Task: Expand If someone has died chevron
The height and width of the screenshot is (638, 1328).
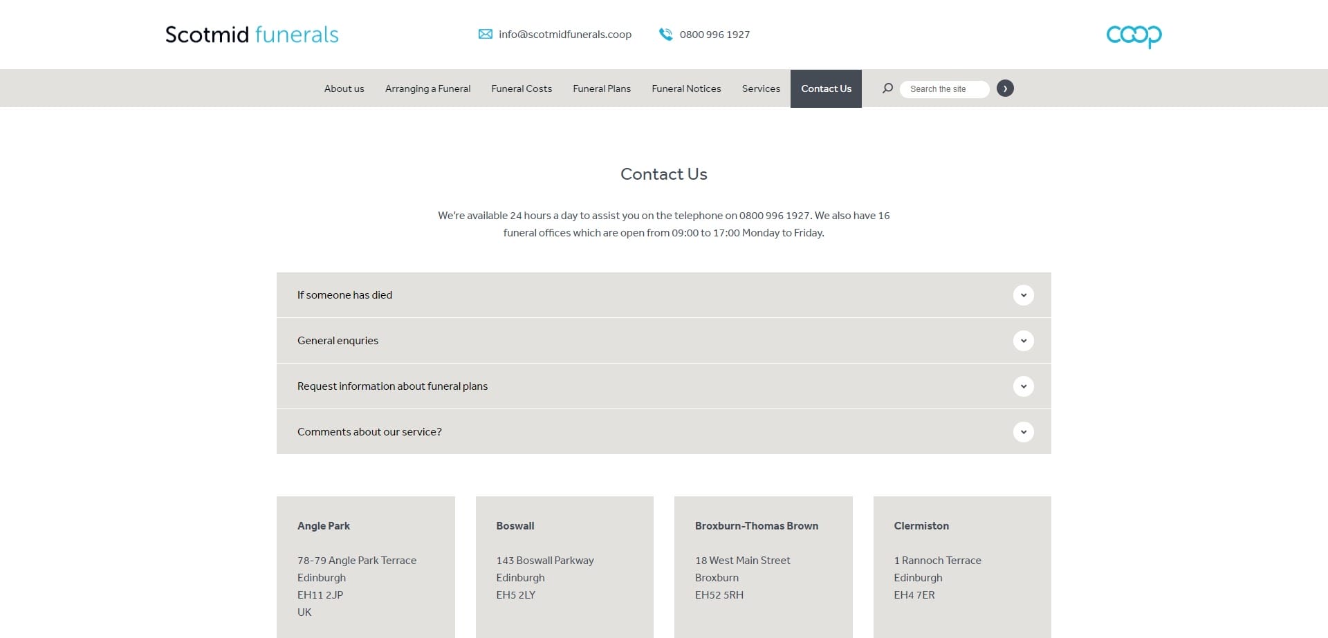Action: (1024, 295)
